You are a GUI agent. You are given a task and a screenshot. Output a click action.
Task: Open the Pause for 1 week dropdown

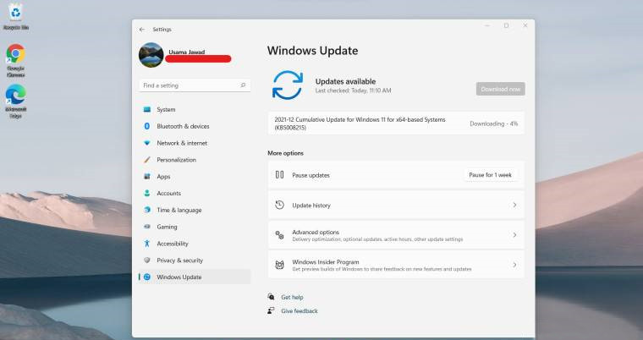tap(491, 175)
